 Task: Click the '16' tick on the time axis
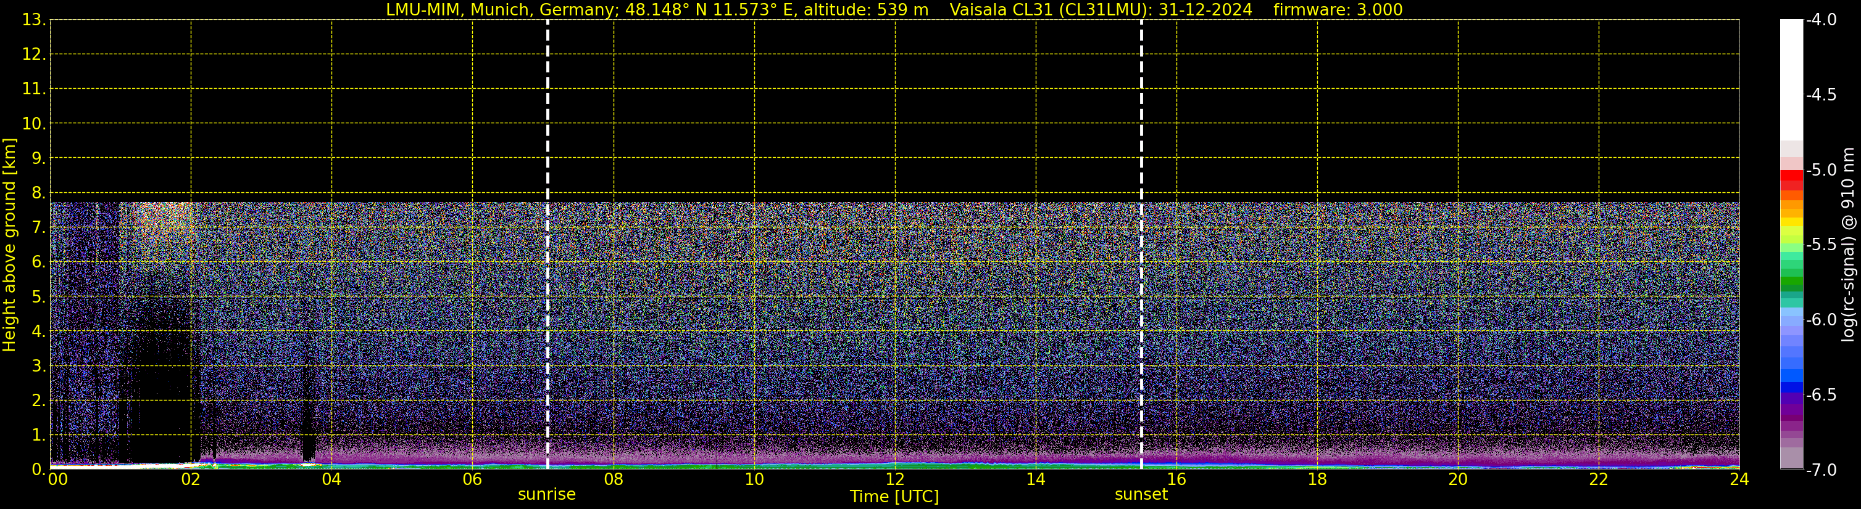pos(1177,479)
